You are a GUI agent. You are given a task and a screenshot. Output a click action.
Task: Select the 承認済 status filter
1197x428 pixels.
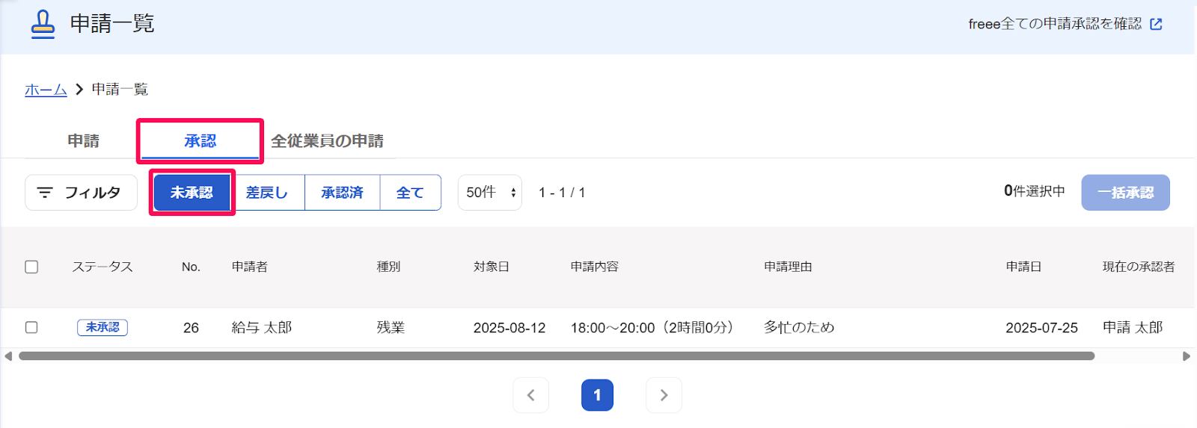[343, 193]
